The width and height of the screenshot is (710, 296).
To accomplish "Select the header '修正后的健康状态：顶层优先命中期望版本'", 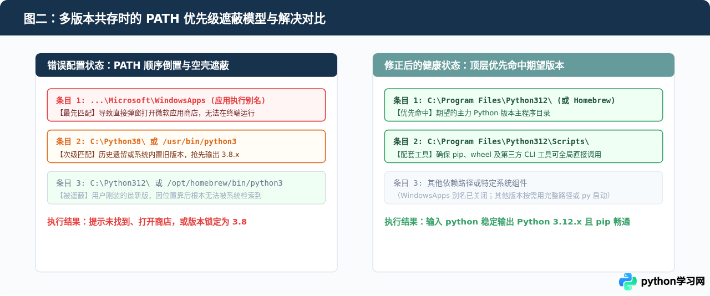I will [524, 65].
